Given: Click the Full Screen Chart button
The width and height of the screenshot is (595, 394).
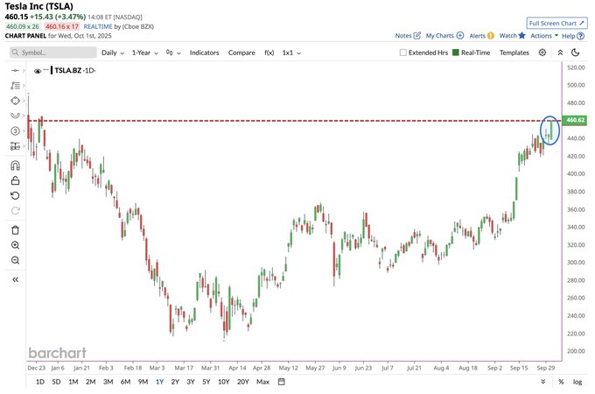Looking at the screenshot, I should pyautogui.click(x=556, y=23).
